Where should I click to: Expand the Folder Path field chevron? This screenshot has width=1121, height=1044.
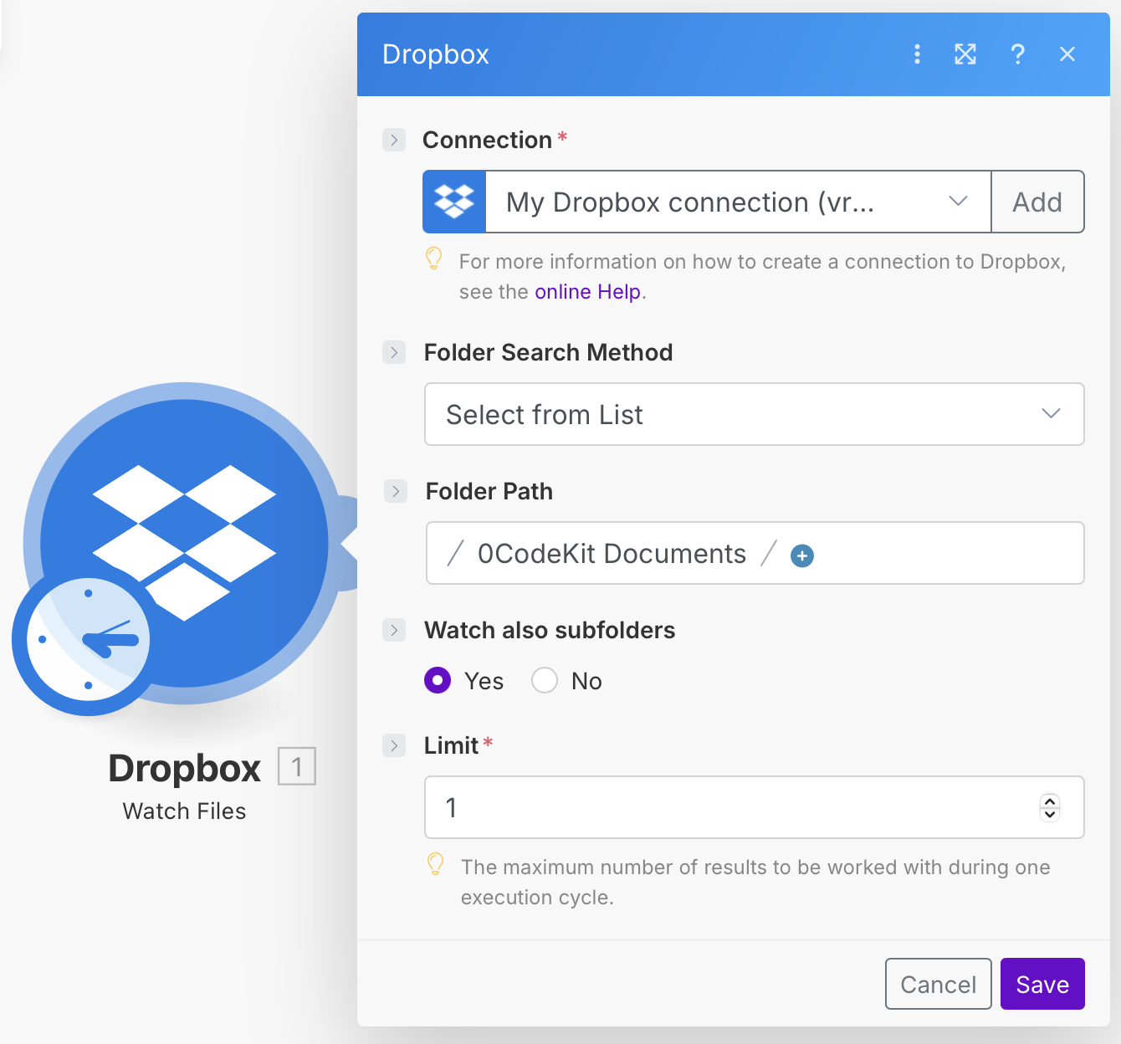point(396,491)
